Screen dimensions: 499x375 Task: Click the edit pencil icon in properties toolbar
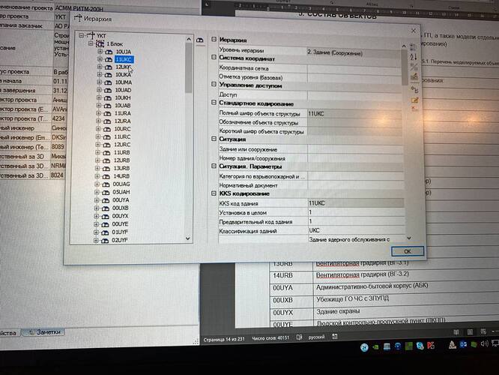pyautogui.click(x=414, y=100)
